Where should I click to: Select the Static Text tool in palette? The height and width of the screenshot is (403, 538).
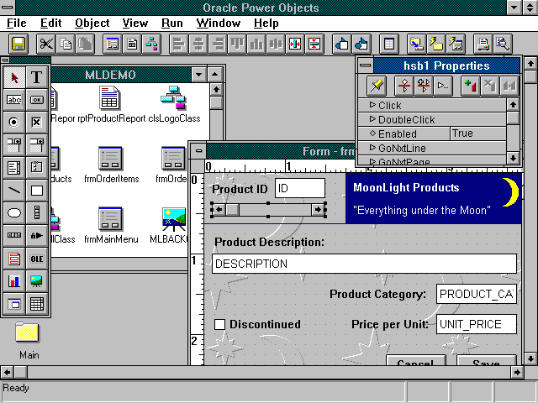click(37, 78)
